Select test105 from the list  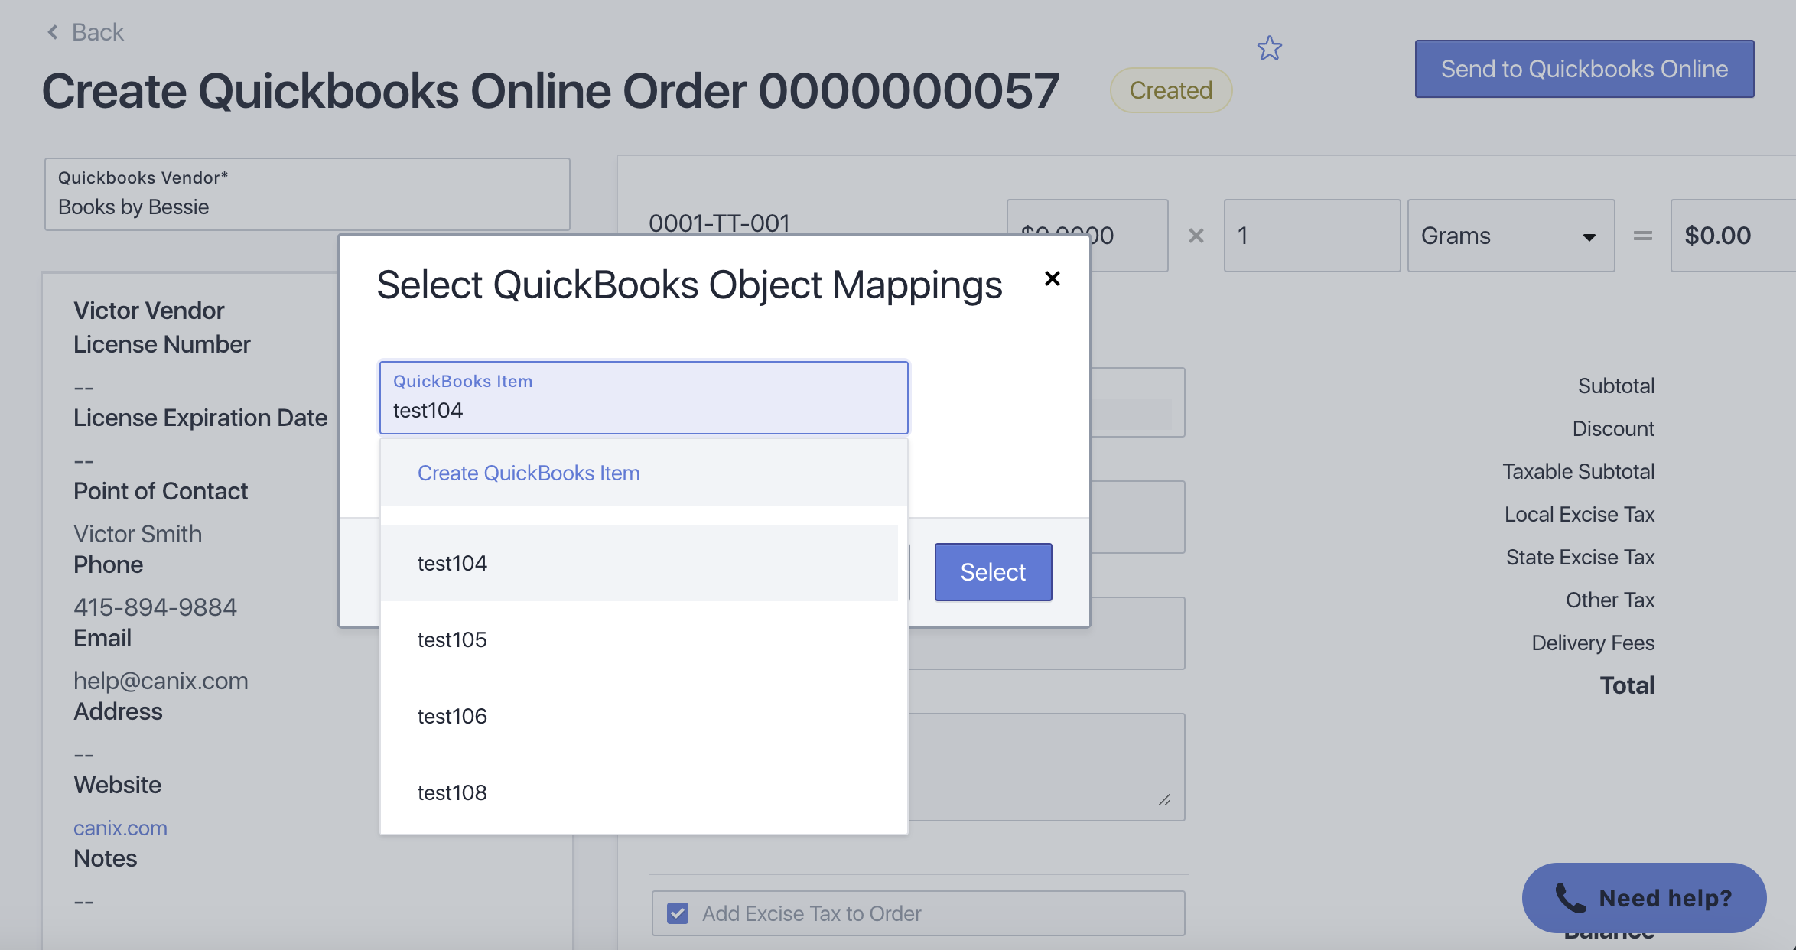tap(452, 640)
